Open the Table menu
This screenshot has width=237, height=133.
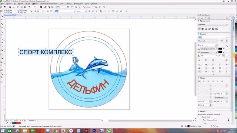[69, 4]
